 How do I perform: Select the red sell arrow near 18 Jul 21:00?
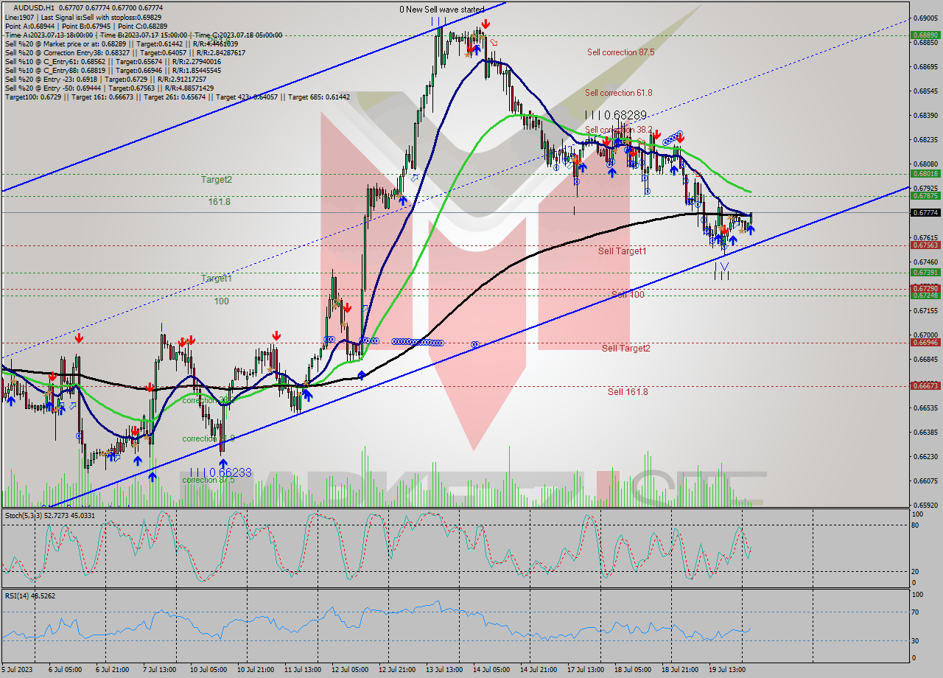pyautogui.click(x=679, y=136)
